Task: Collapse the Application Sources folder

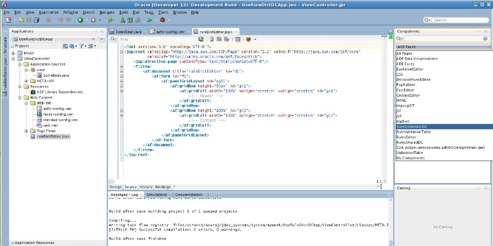Action: pos(19,64)
